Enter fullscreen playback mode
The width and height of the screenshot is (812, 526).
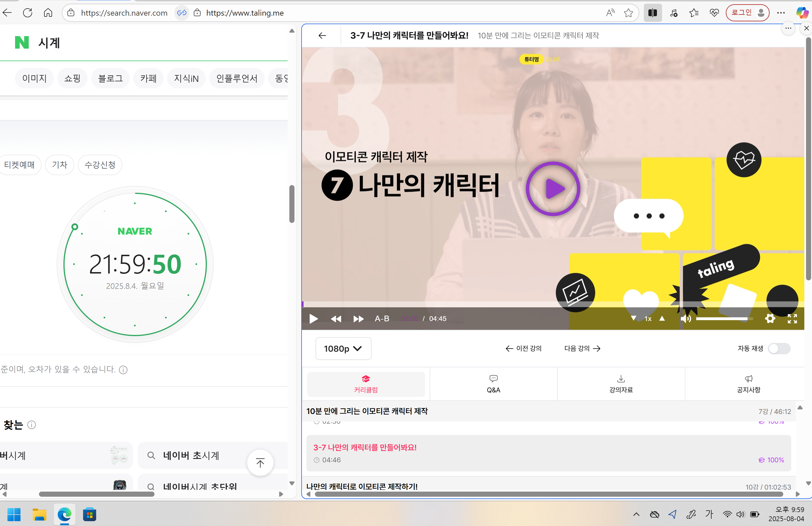pos(792,319)
